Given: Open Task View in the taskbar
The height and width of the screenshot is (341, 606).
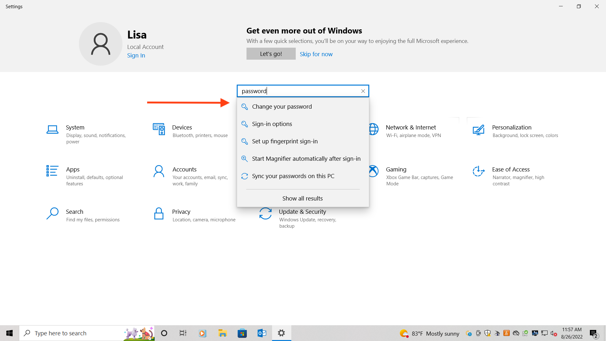Looking at the screenshot, I should 183,333.
